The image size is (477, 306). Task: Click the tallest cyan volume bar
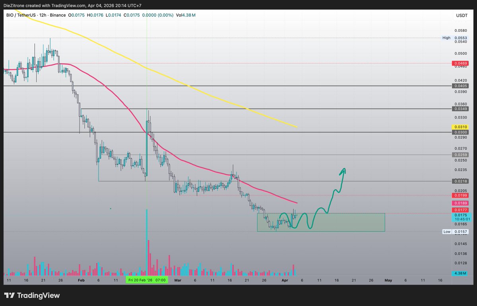click(x=147, y=242)
